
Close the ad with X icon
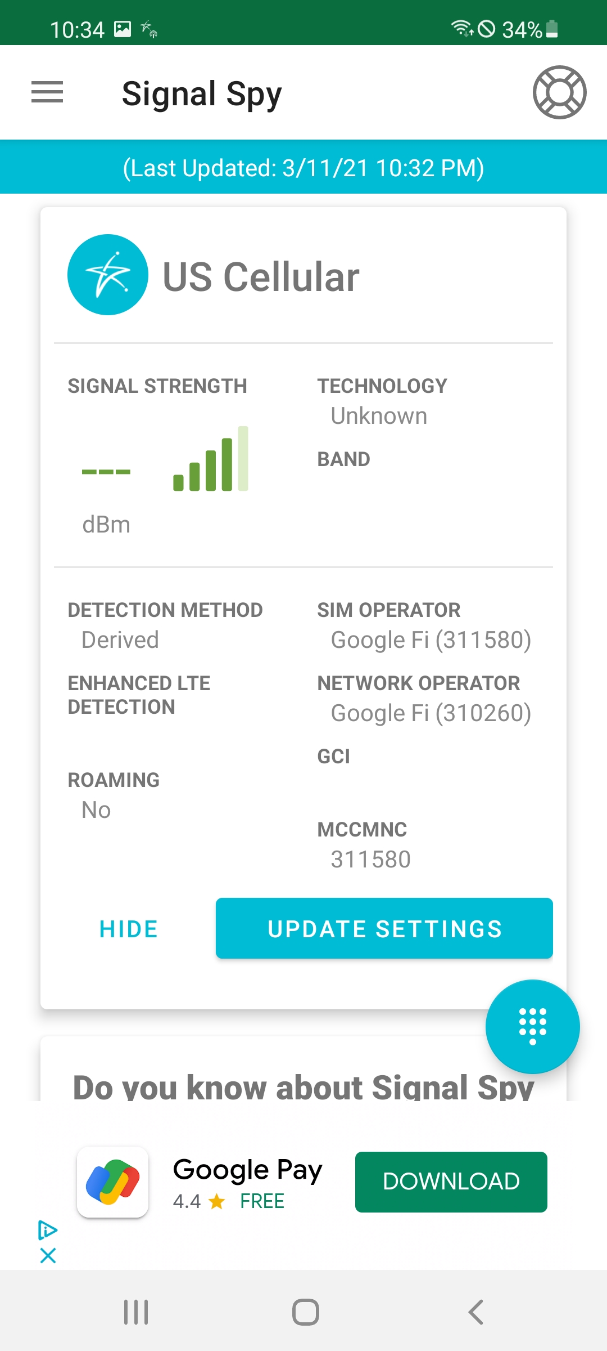[48, 1255]
